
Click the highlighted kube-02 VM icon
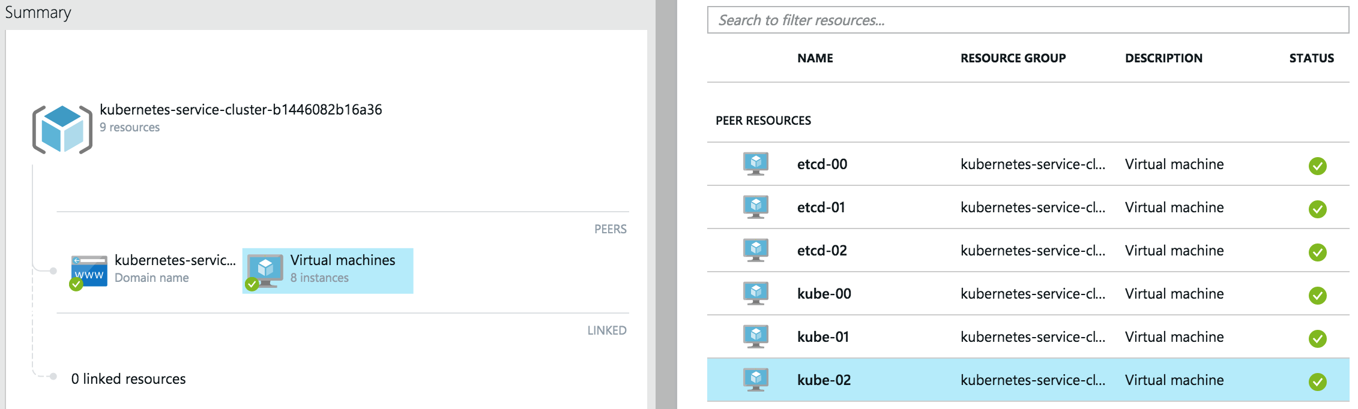756,379
